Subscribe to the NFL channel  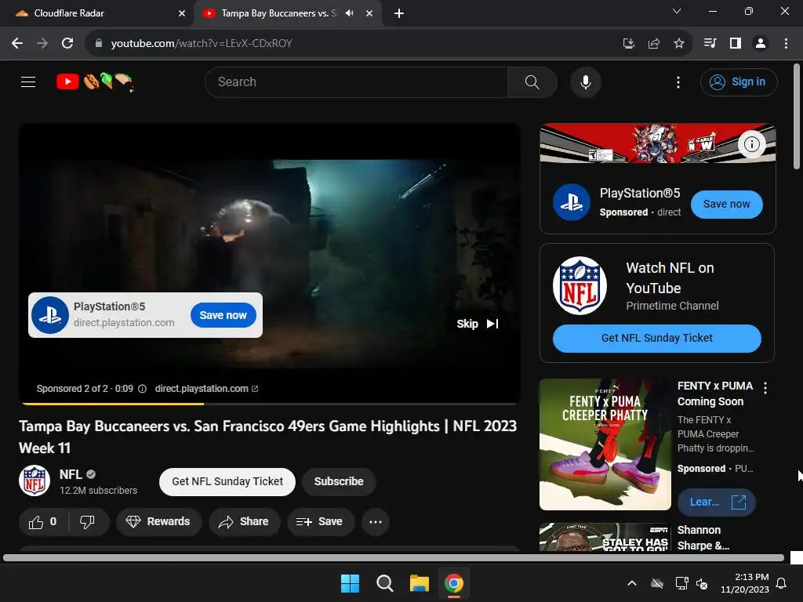[x=339, y=482]
